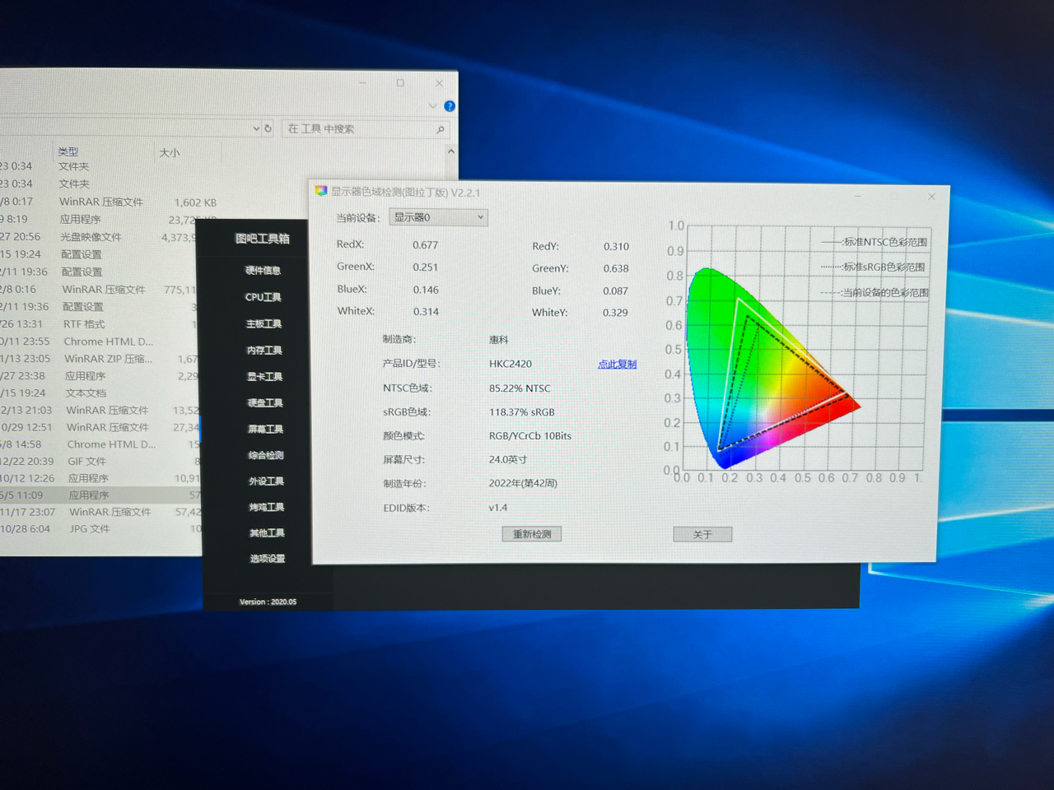
Task: Sort the file list by the 大小 column header
Action: pyautogui.click(x=170, y=153)
